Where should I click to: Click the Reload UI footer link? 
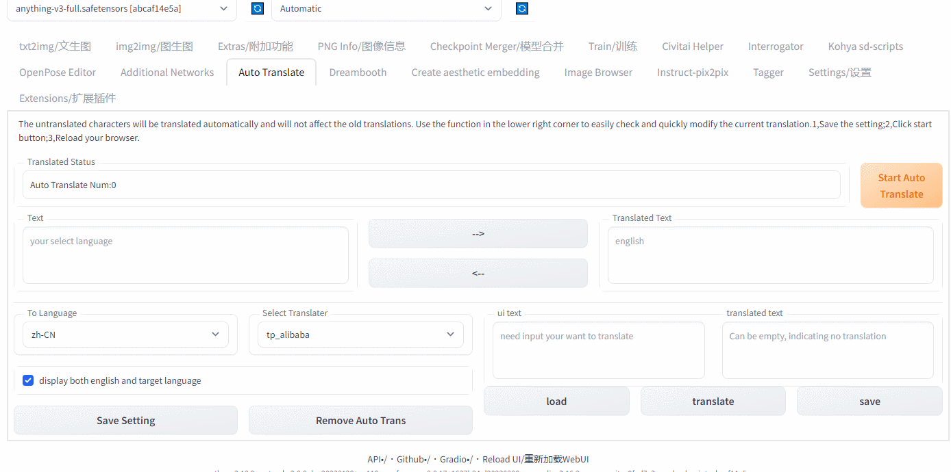pyautogui.click(x=535, y=459)
